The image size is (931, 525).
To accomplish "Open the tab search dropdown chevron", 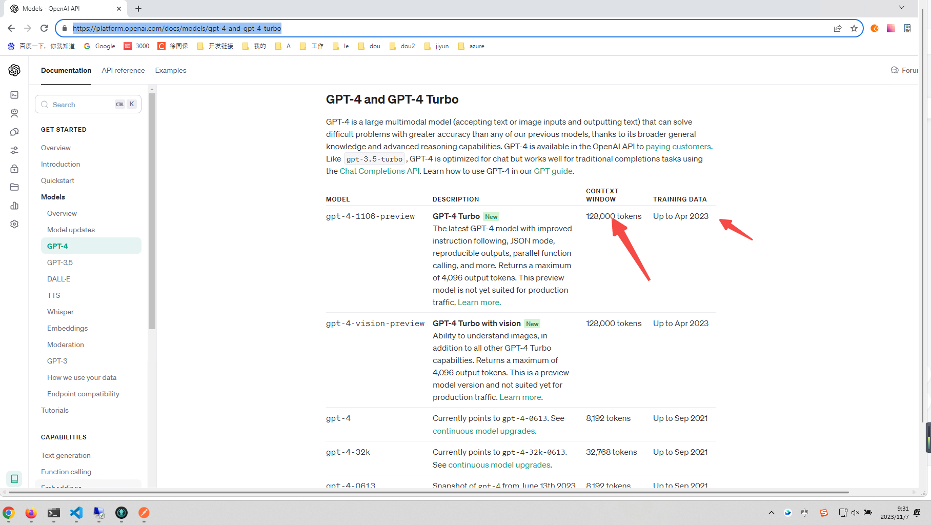I will coord(902,7).
